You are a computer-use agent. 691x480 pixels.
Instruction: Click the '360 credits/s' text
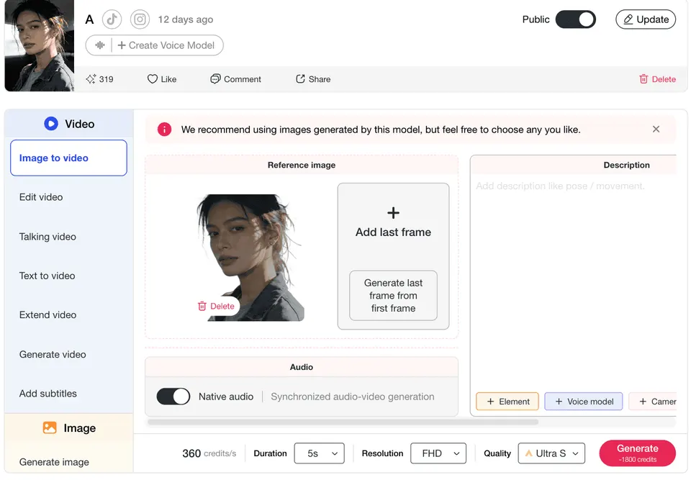click(209, 453)
